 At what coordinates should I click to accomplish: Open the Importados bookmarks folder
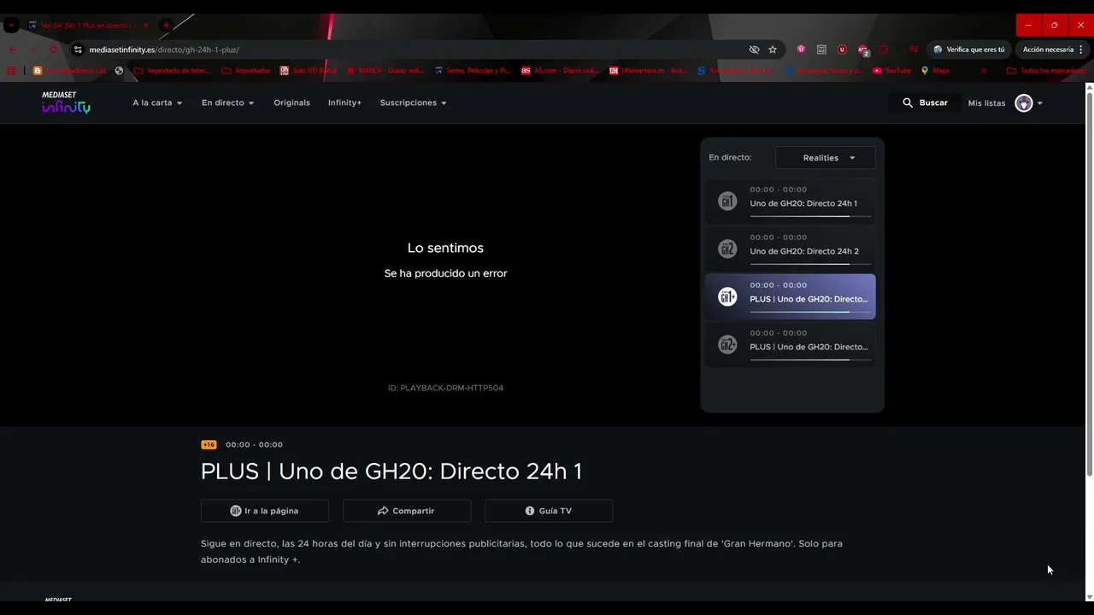pyautogui.click(x=245, y=71)
